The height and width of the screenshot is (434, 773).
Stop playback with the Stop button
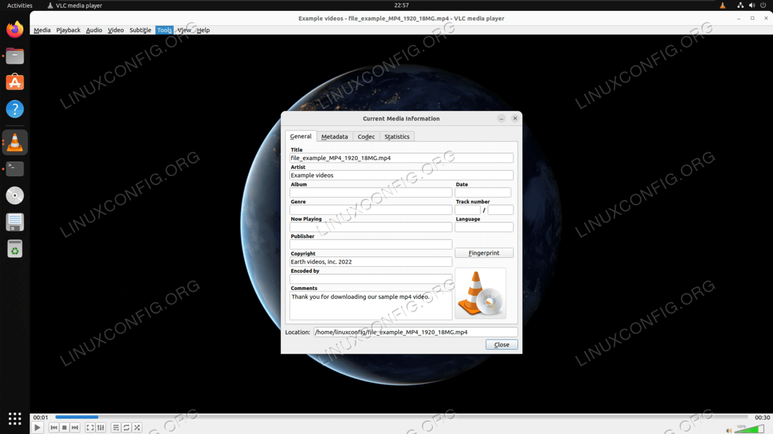64,428
